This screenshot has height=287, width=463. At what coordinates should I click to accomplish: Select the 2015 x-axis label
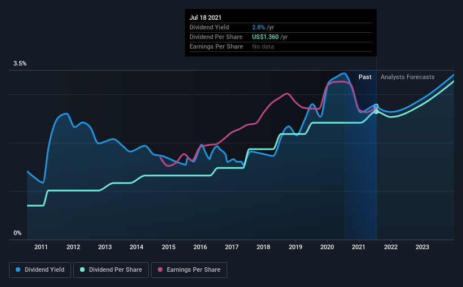pos(169,247)
